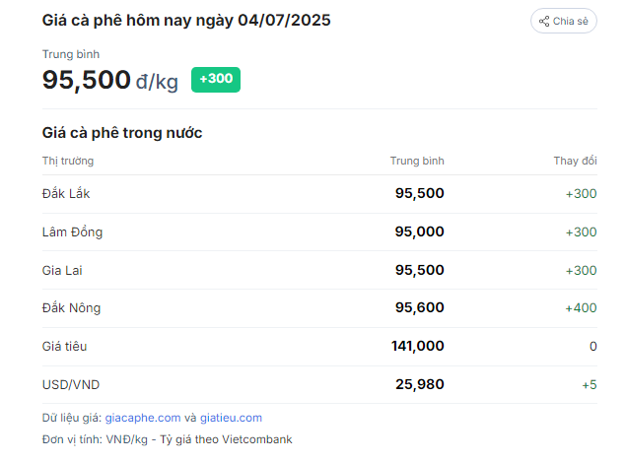The width and height of the screenshot is (626, 462).
Task: Select the Đắk Lắk market row
Action: pyautogui.click(x=319, y=194)
